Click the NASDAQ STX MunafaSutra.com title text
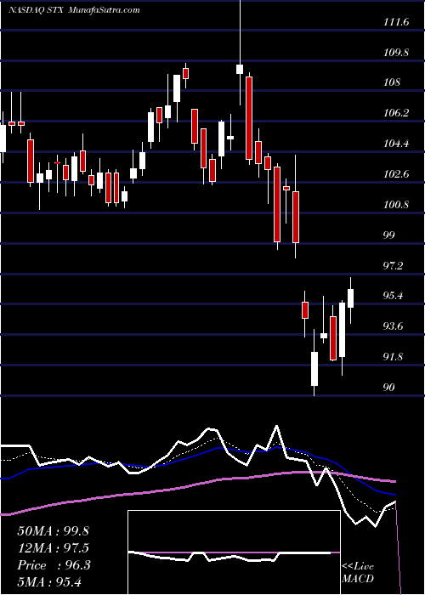 click(x=74, y=10)
